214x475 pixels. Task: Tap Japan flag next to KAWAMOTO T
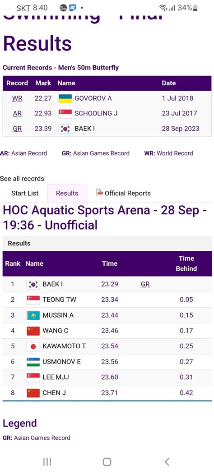click(33, 346)
